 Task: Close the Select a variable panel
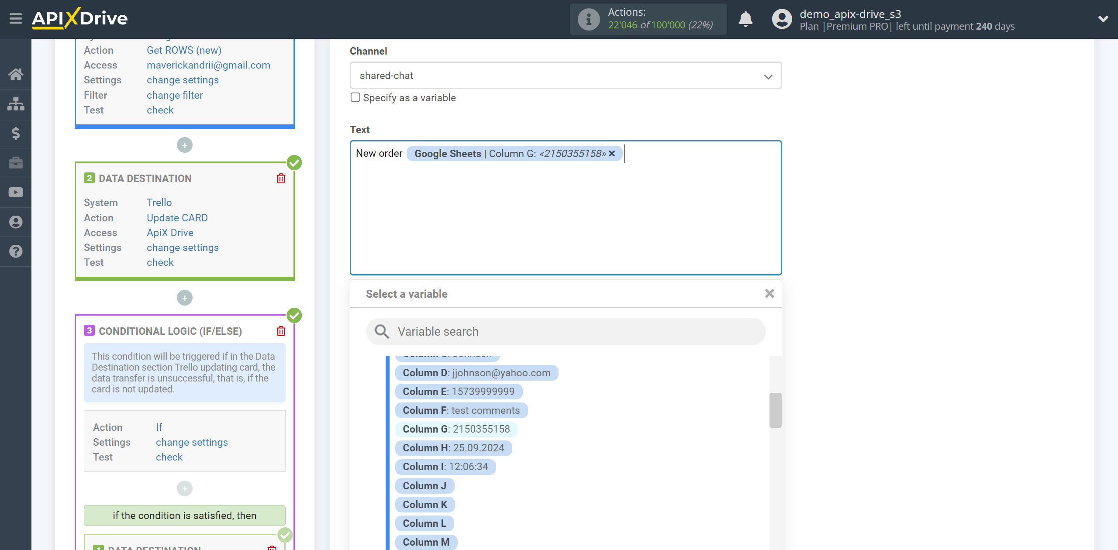point(769,293)
